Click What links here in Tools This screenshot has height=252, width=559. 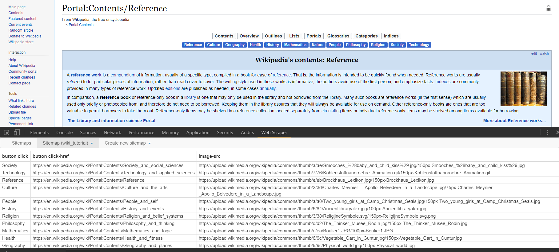(21, 101)
